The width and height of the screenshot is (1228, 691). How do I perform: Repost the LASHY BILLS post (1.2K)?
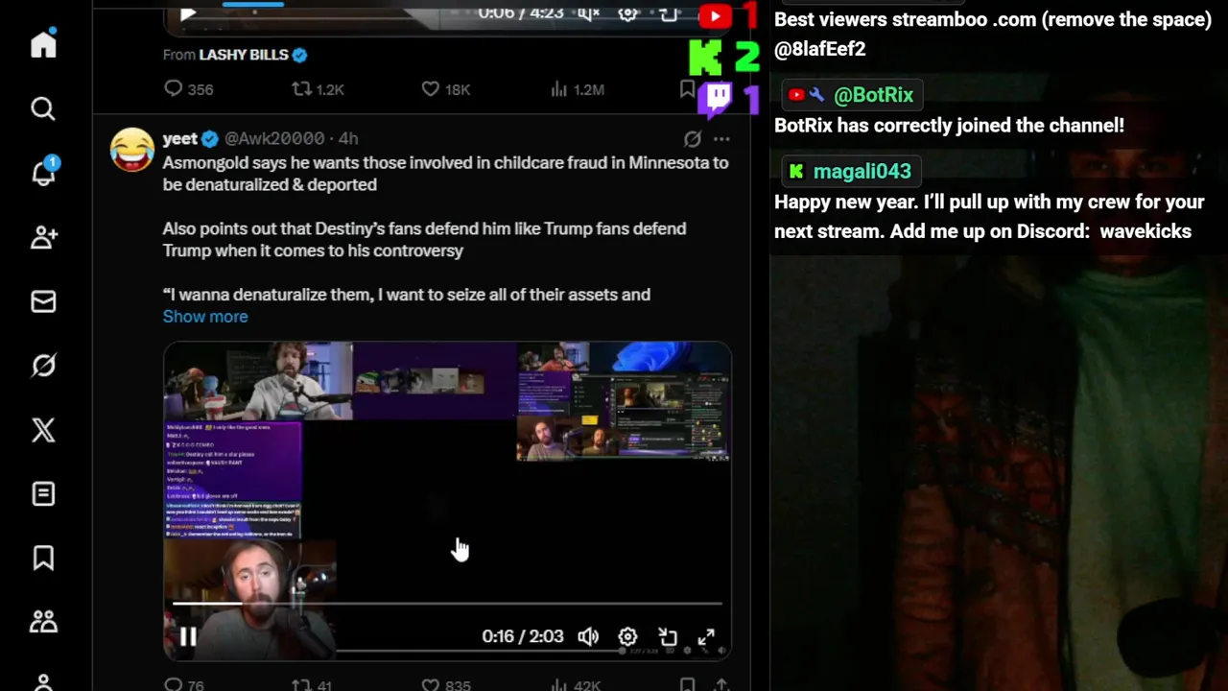click(318, 89)
